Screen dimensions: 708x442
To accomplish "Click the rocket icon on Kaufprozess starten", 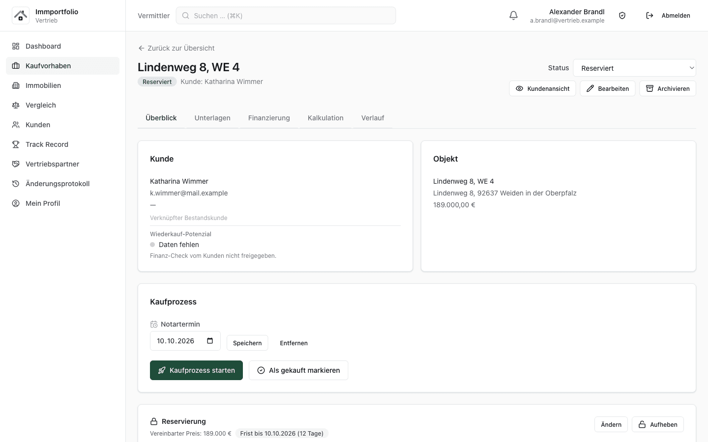I will point(162,370).
